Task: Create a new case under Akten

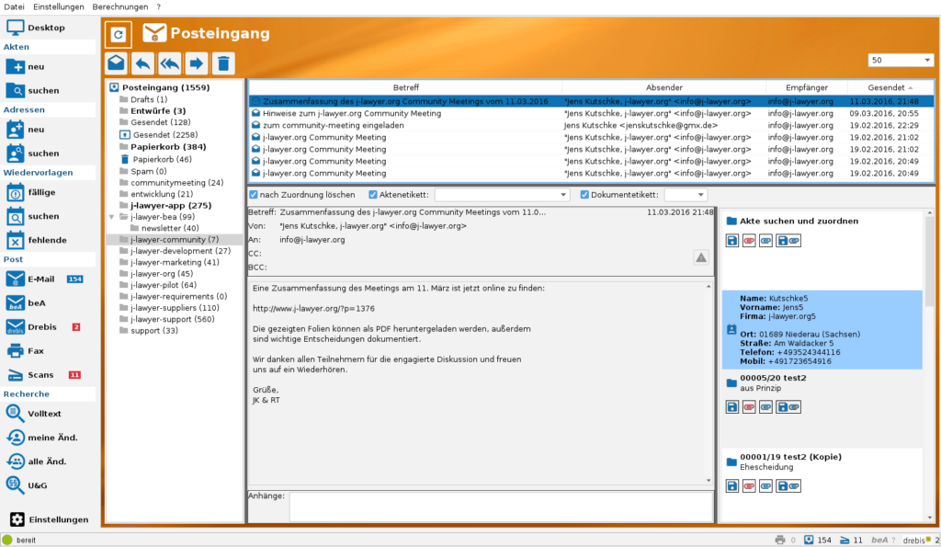Action: point(25,66)
